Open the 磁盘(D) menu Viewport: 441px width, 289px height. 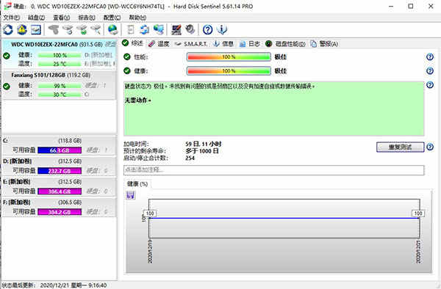click(37, 18)
